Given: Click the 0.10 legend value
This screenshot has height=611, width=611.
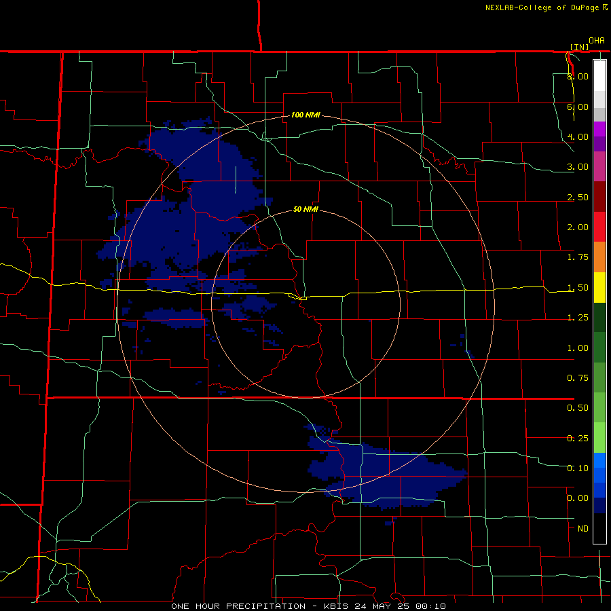Looking at the screenshot, I should (x=578, y=468).
